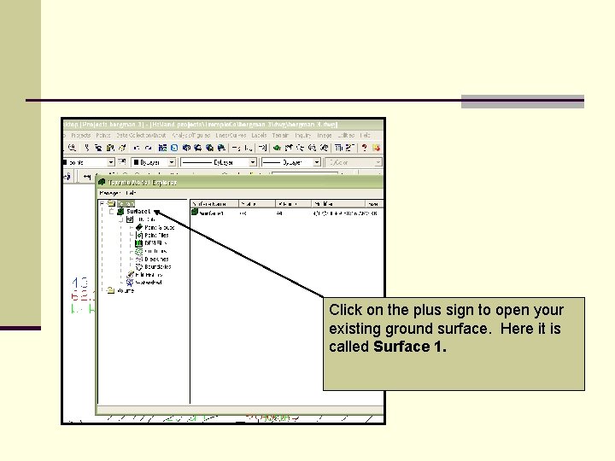Click the Point Groups icon
The height and width of the screenshot is (461, 615).
[x=139, y=227]
